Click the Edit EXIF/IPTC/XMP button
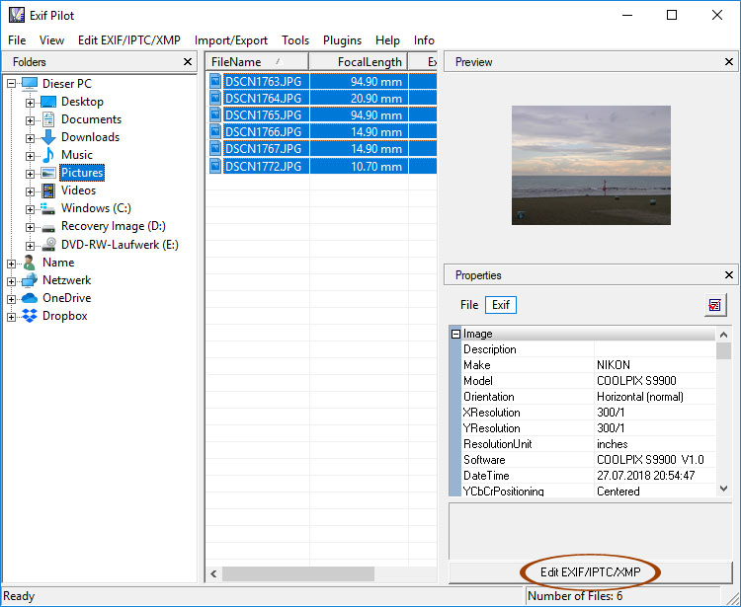 590,572
